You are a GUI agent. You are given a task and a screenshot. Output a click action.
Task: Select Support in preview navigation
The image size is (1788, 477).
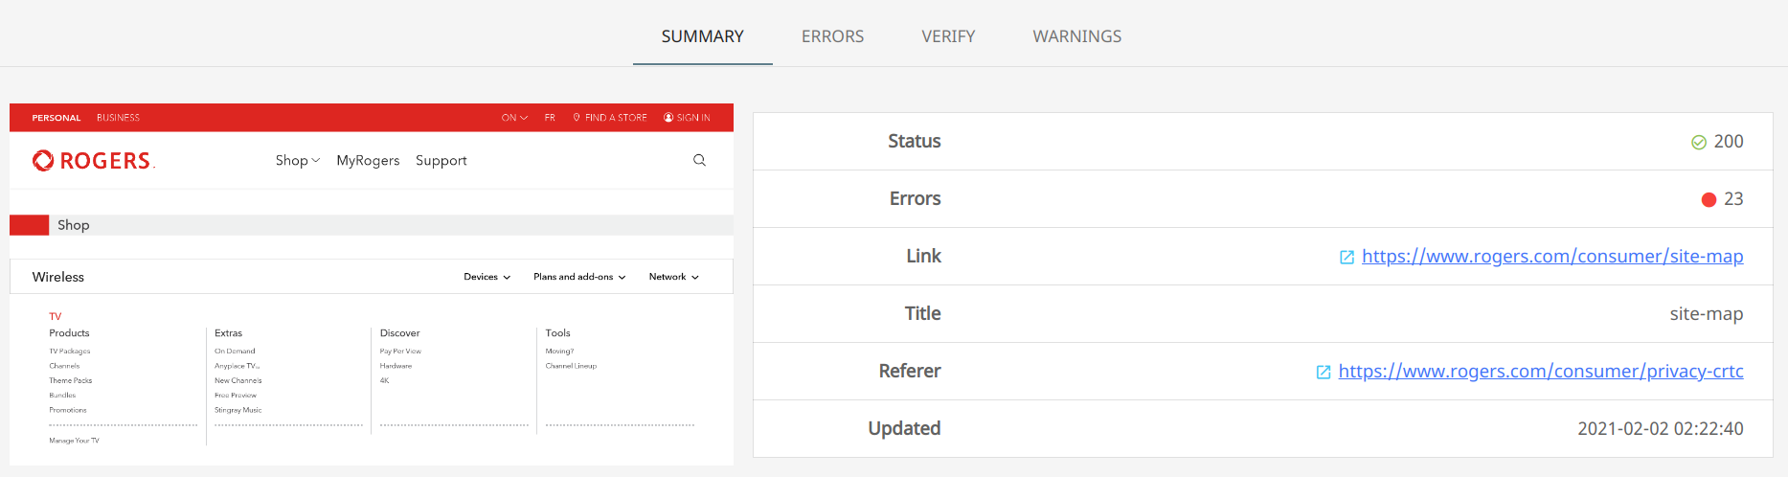441,160
